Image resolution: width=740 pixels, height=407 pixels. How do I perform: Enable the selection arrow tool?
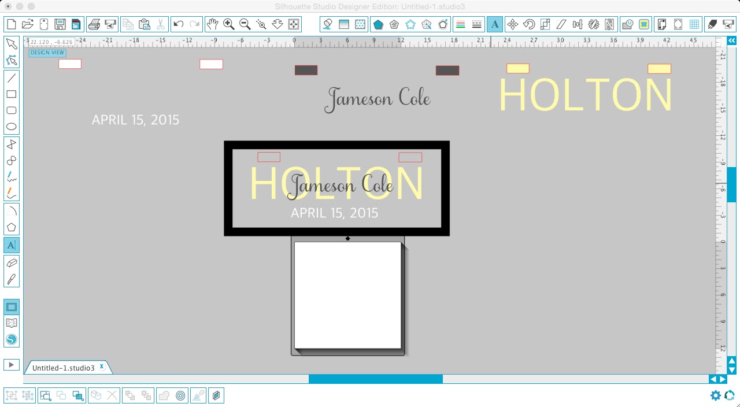[11, 43]
